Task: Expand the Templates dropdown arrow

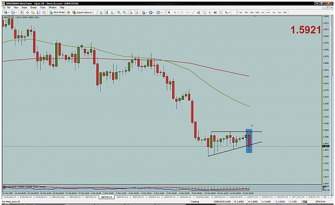Action: click(161, 13)
